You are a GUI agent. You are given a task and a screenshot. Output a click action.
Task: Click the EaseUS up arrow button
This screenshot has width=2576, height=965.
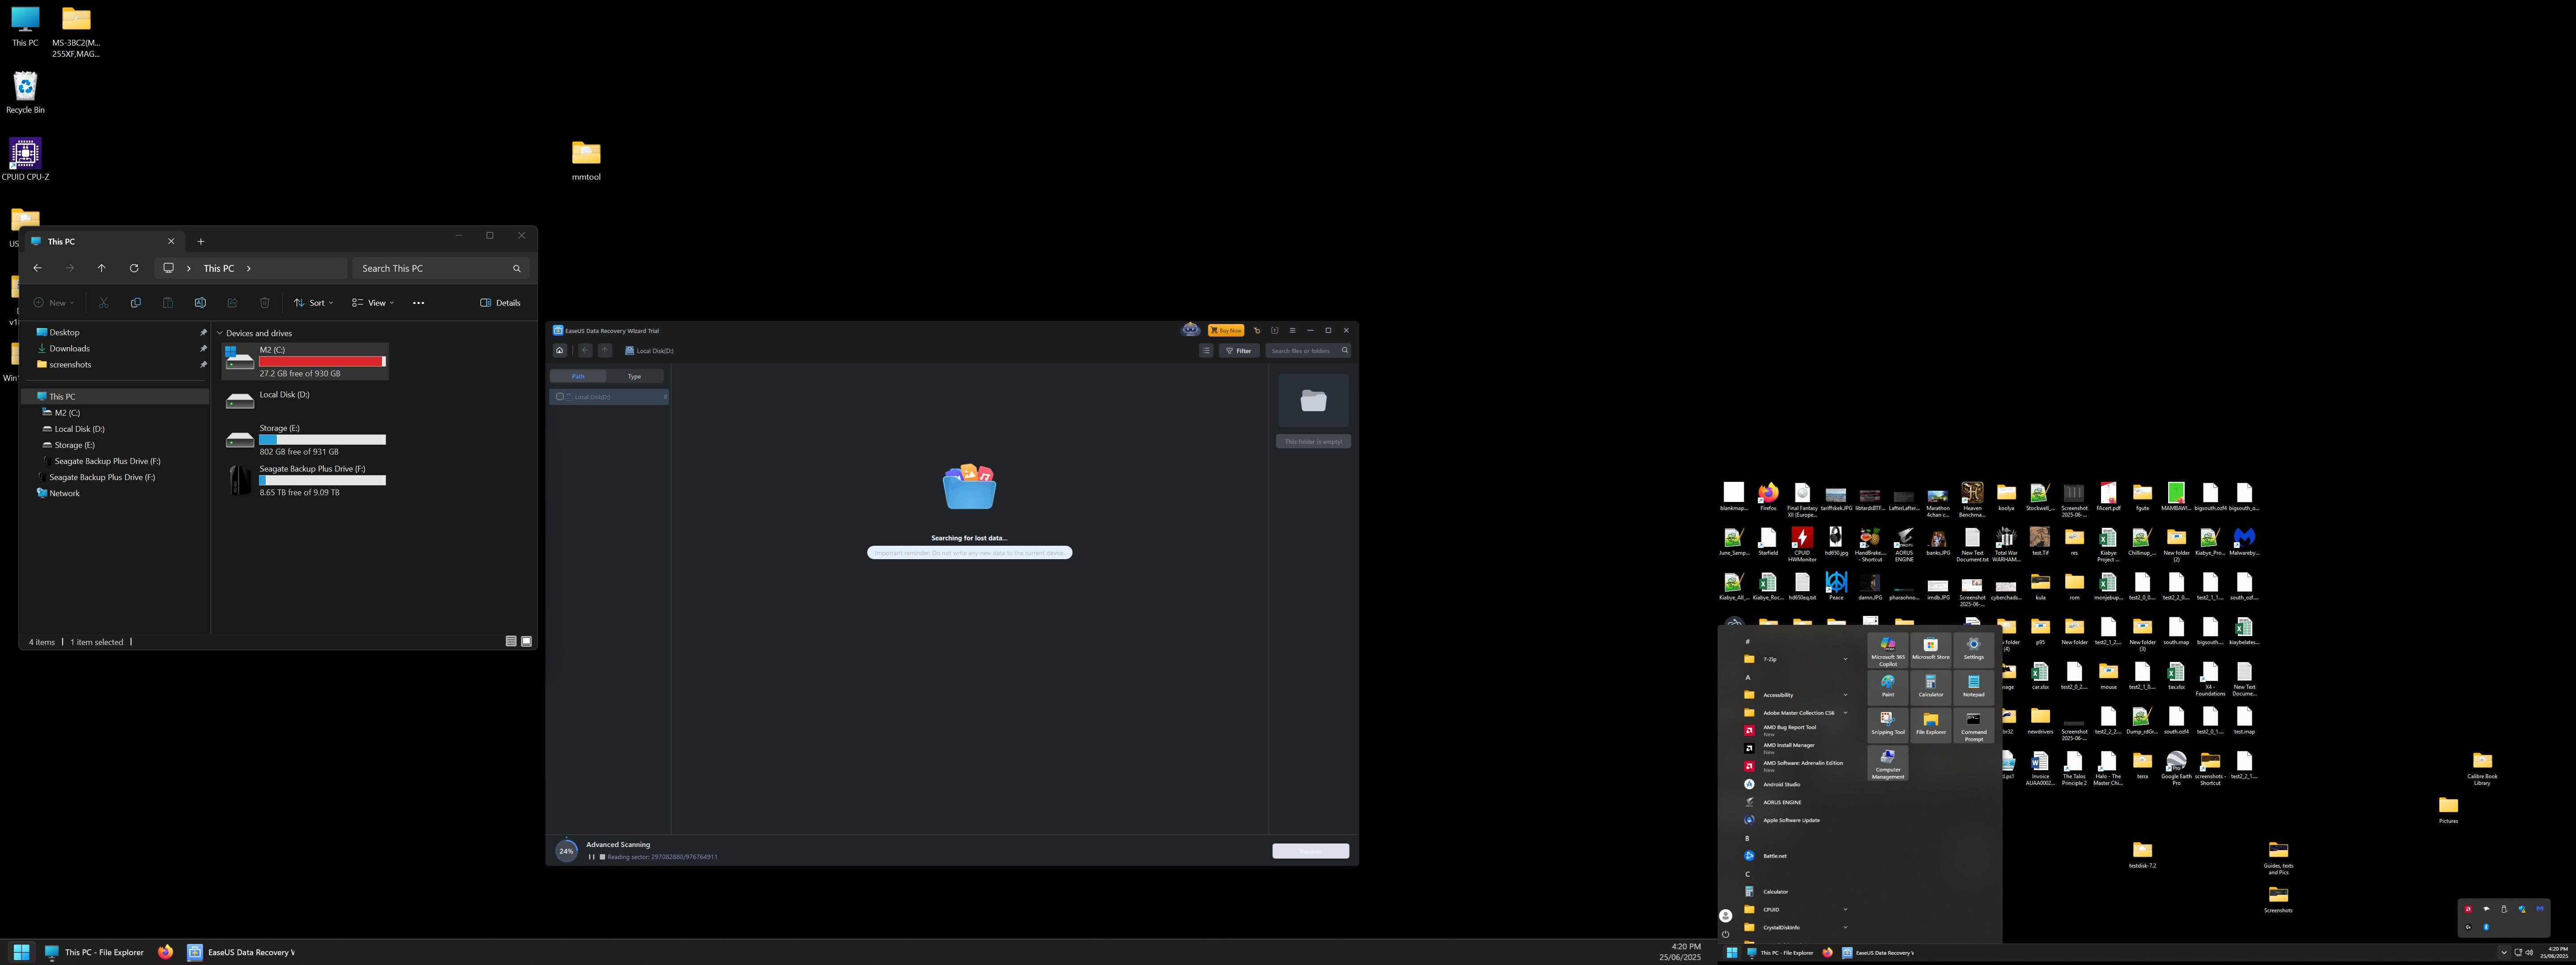[x=605, y=350]
